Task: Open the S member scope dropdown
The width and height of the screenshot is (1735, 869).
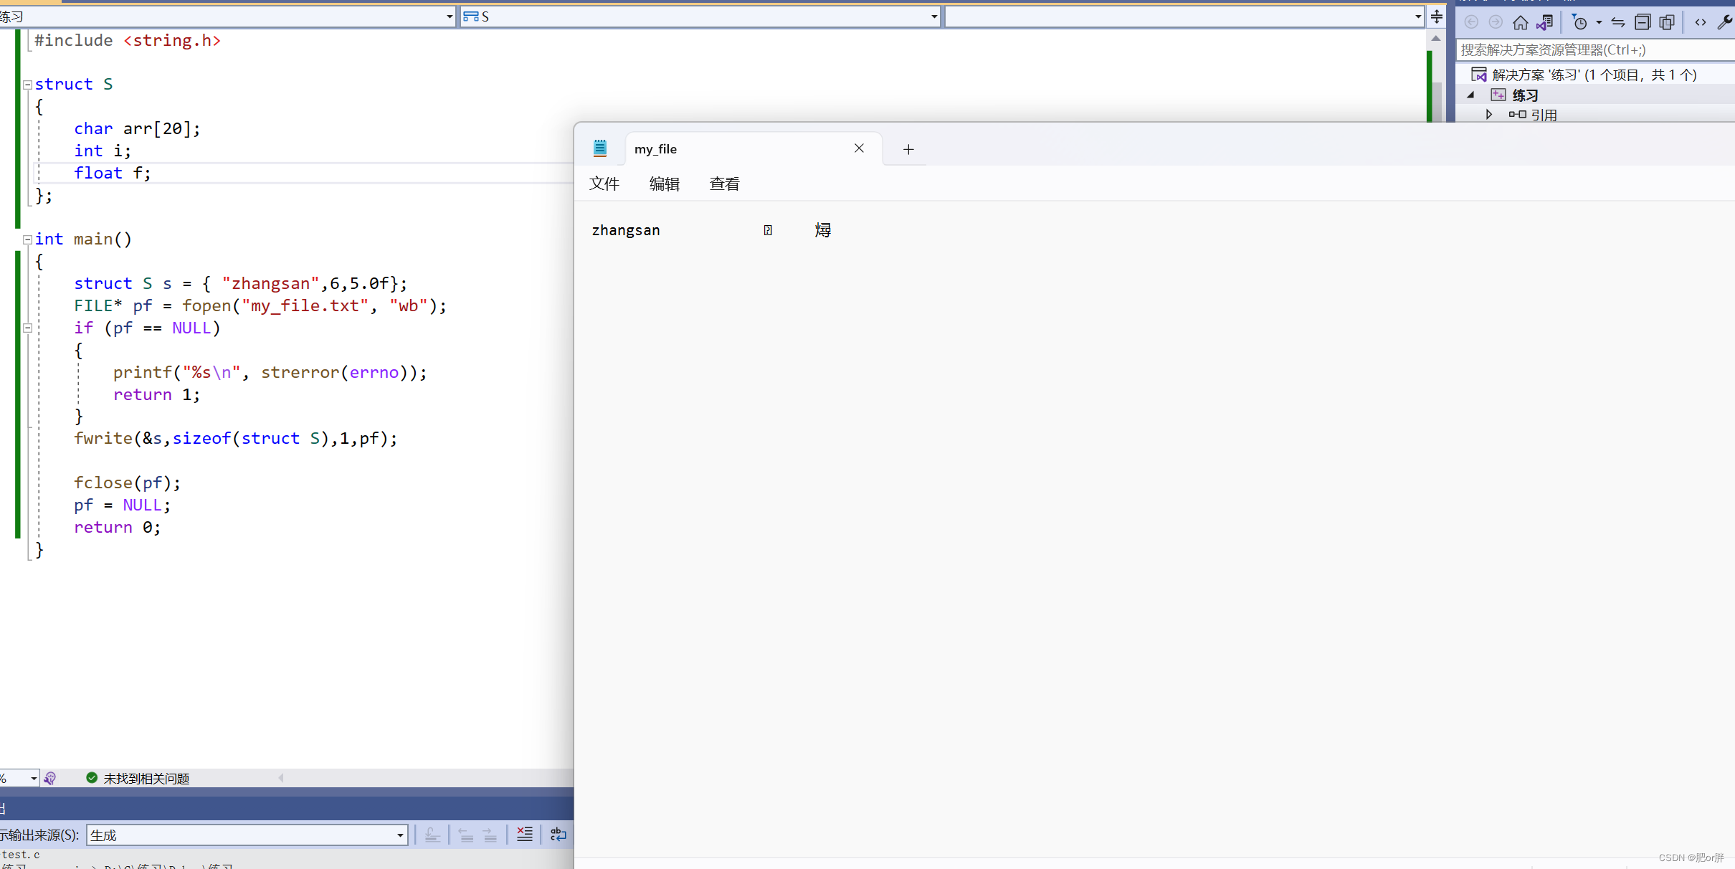Action: pyautogui.click(x=933, y=16)
